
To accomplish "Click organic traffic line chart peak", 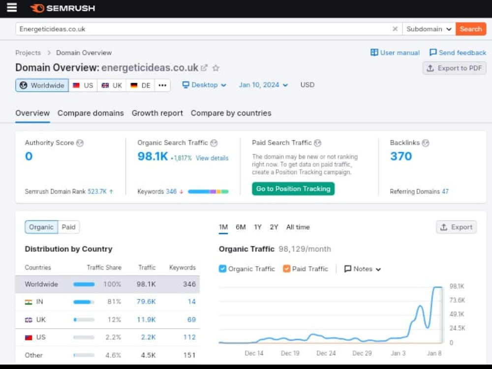I will click(x=438, y=287).
